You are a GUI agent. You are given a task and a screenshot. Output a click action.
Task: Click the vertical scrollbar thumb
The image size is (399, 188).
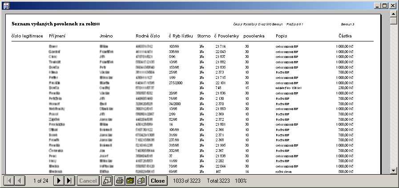coord(394,21)
